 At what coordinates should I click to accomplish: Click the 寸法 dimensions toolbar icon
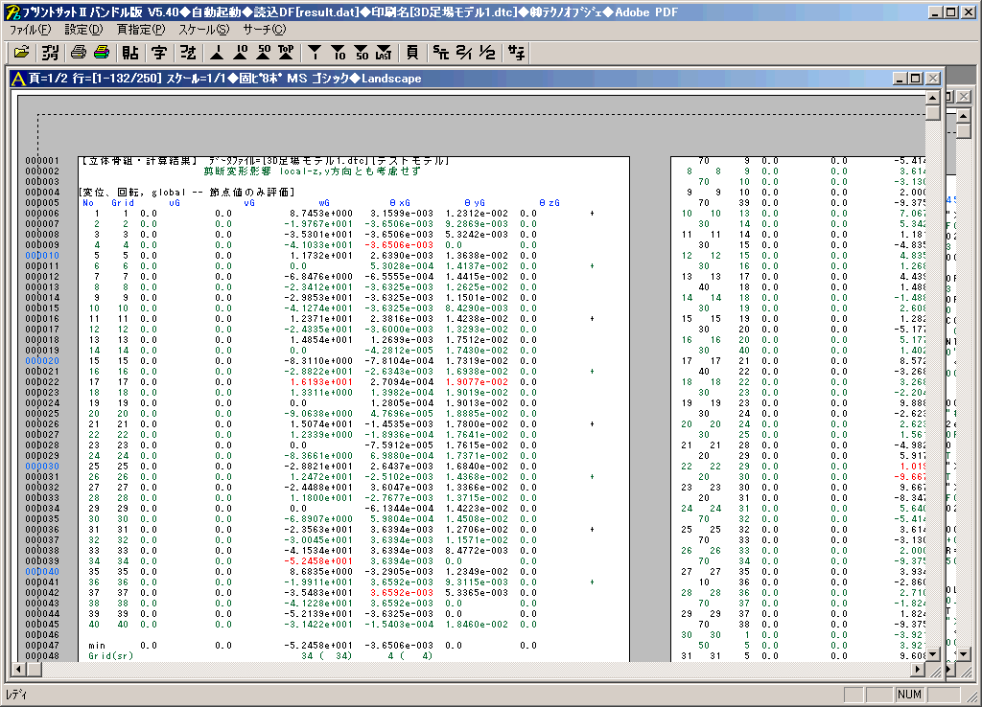[188, 53]
